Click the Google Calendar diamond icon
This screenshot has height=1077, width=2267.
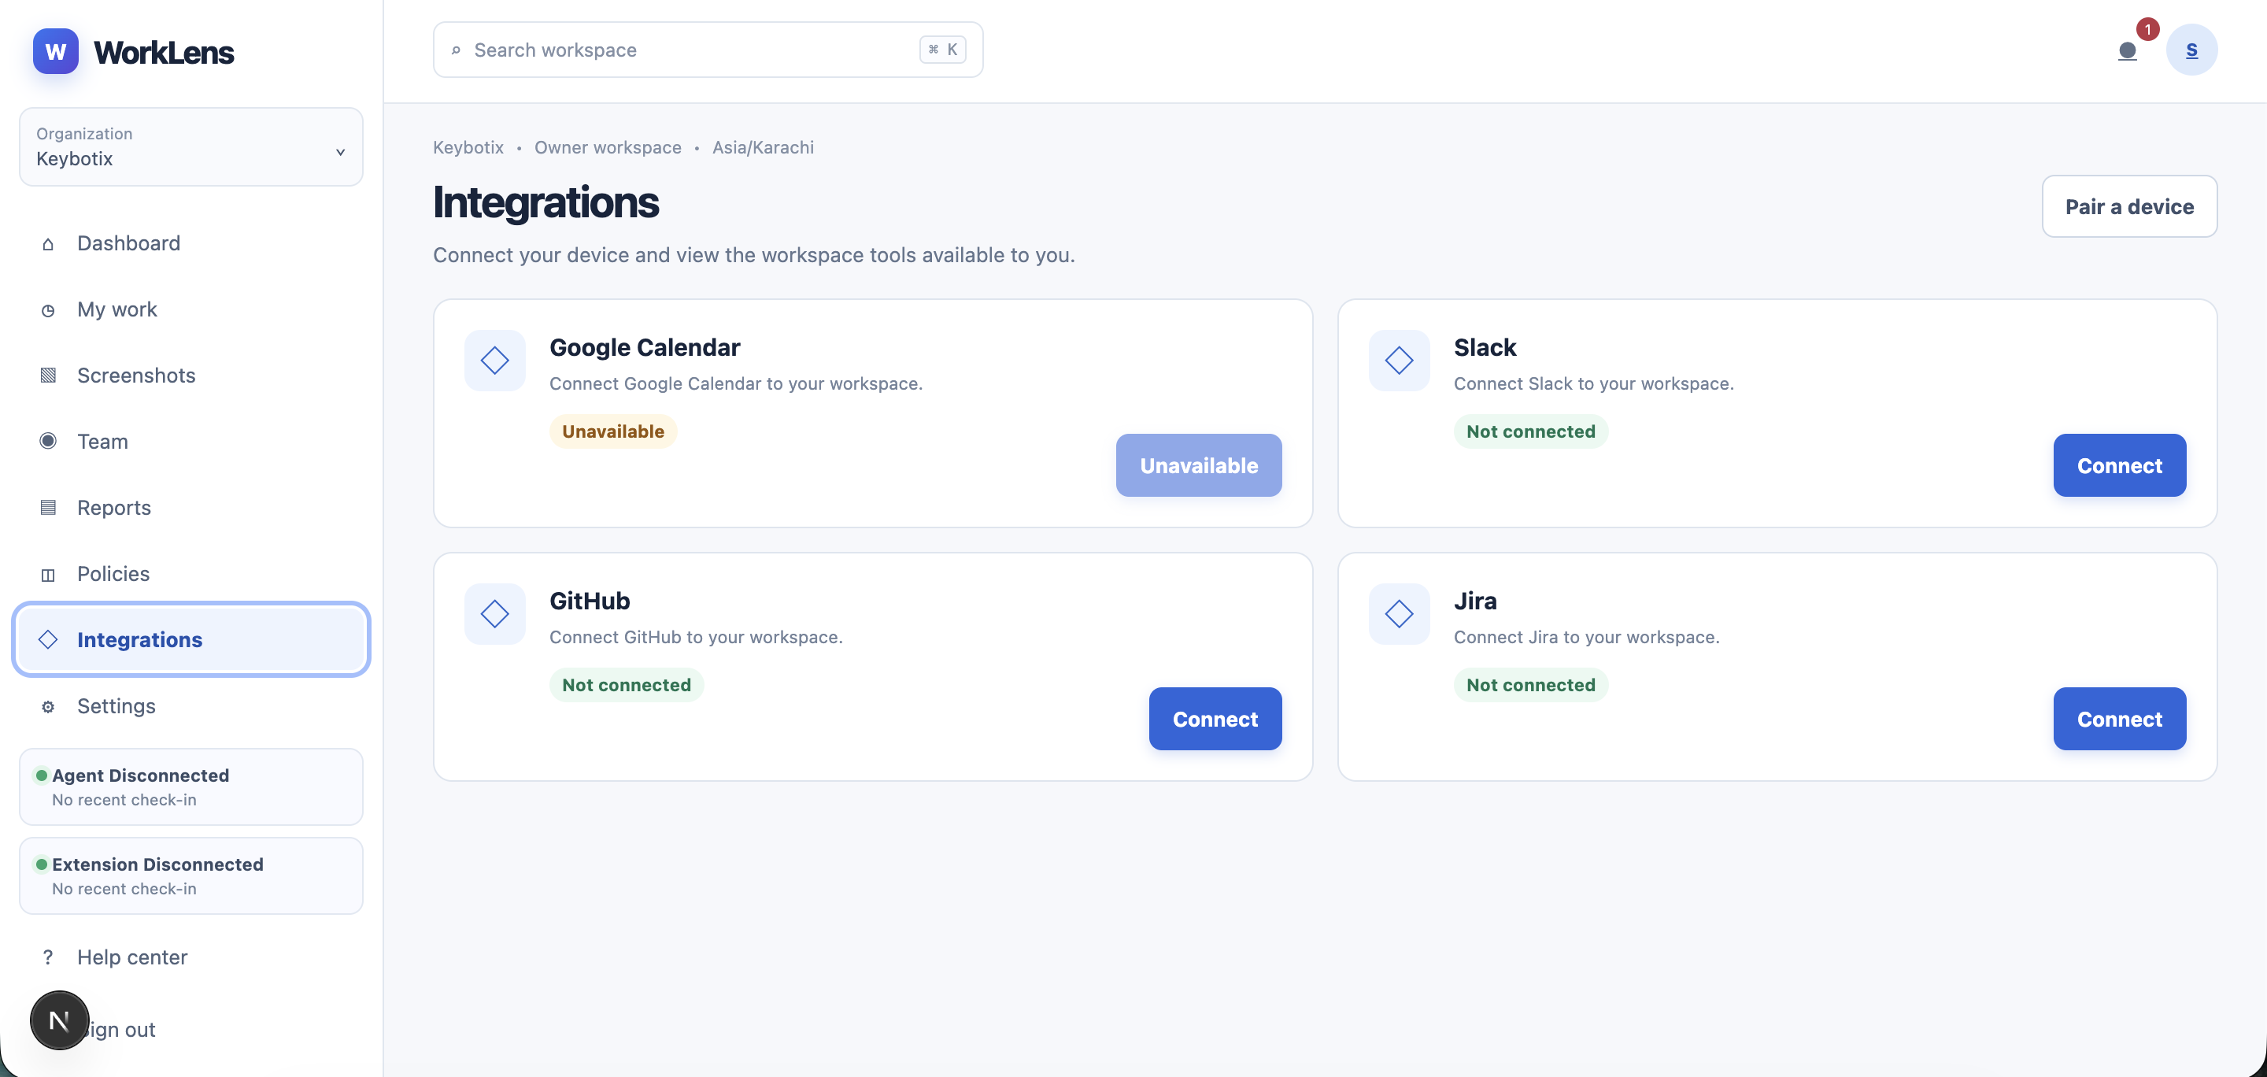[x=494, y=360]
